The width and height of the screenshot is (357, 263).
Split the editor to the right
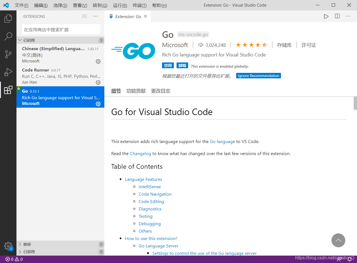[337, 16]
